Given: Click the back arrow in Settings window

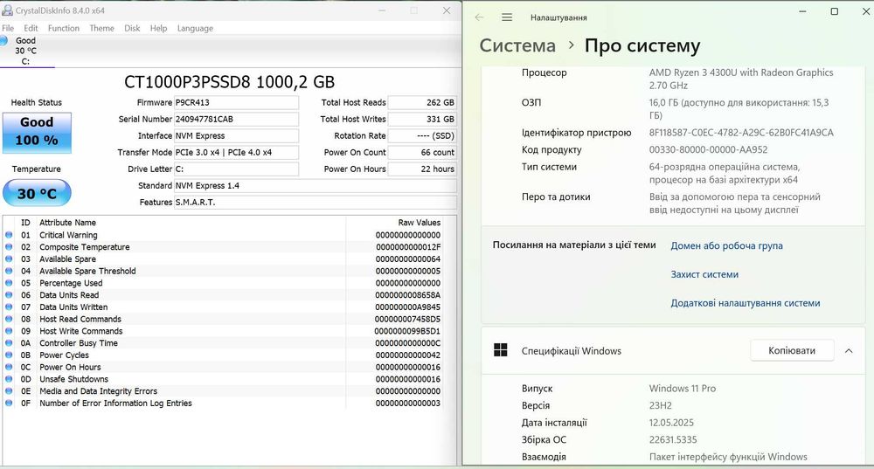Looking at the screenshot, I should click(x=479, y=17).
